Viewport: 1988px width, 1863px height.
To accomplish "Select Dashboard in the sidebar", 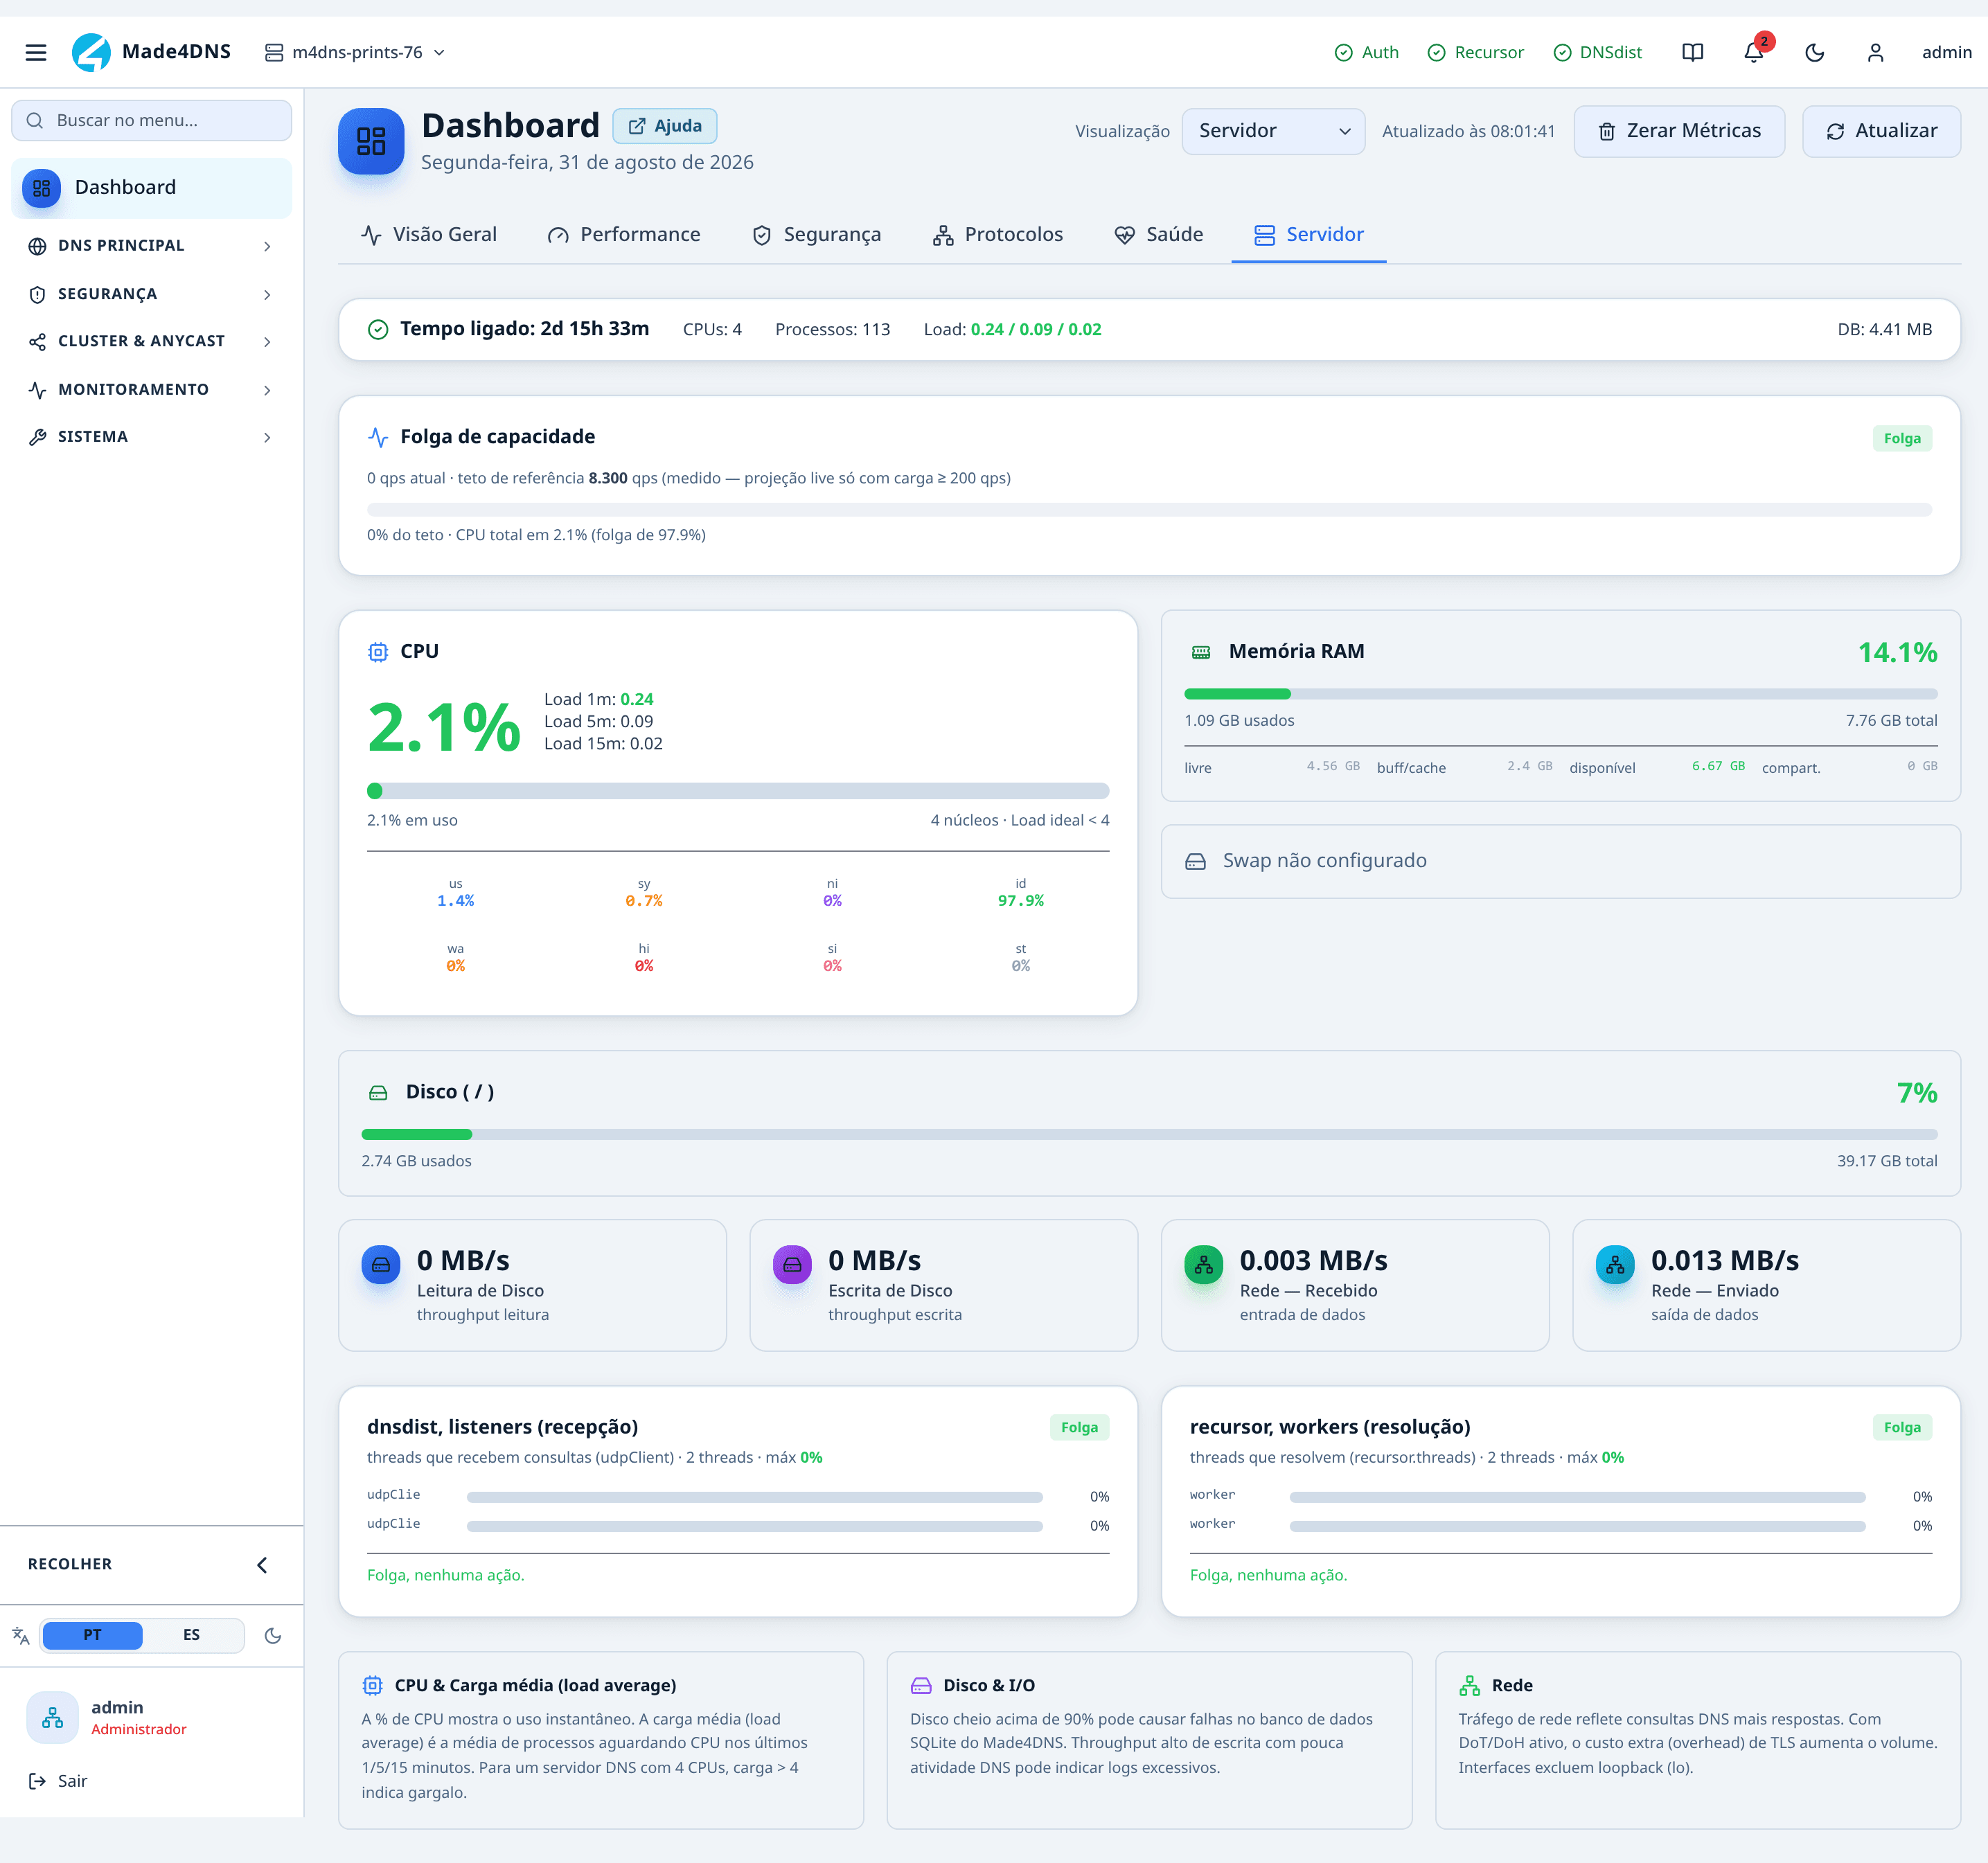I will 152,187.
